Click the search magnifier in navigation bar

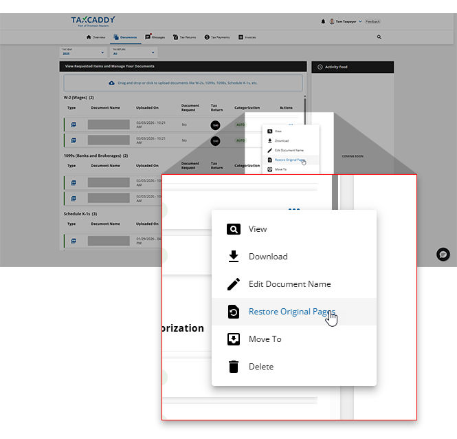click(x=379, y=37)
